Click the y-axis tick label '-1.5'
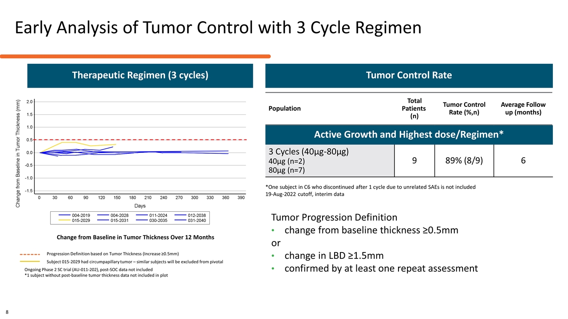568x319 pixels. [28, 191]
